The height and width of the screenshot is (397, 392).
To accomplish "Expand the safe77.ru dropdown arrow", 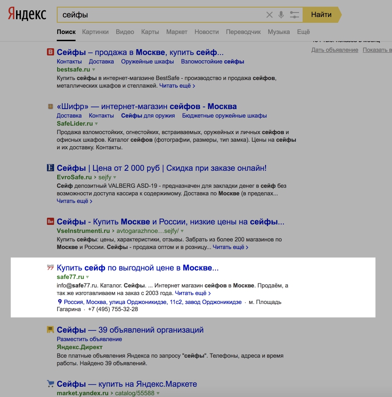I will click(x=87, y=277).
